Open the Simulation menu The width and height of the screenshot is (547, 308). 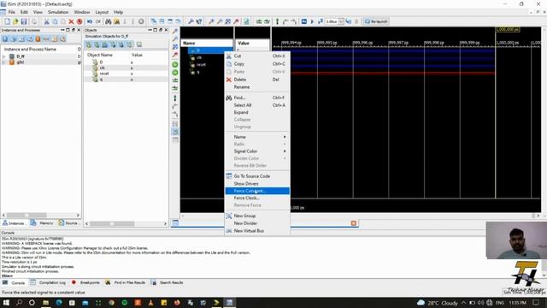(x=58, y=12)
